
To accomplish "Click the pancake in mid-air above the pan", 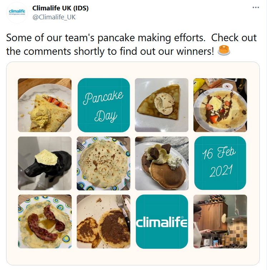I will [x=224, y=218].
